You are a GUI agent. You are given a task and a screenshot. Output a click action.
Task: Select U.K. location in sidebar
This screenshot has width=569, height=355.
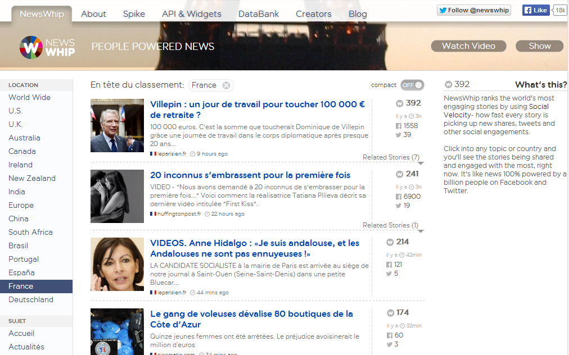click(x=16, y=124)
